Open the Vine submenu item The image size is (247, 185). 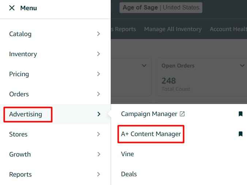[x=128, y=154]
